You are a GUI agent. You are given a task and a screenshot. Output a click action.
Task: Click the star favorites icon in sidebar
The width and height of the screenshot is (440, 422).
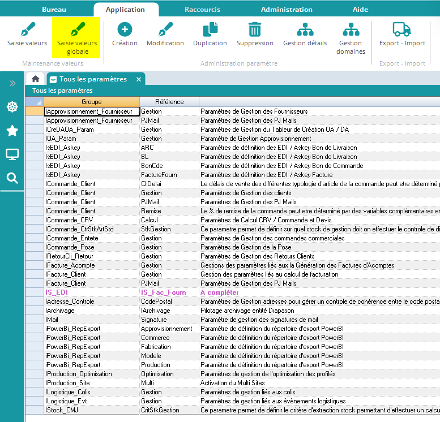click(12, 131)
